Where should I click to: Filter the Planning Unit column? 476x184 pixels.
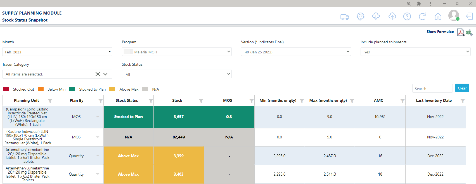50,101
